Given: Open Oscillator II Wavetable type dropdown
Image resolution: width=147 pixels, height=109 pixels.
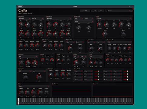Looking at the screenshot, I should [59, 19].
